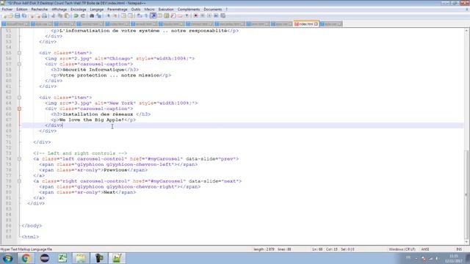The image size is (470, 264).
Task: Collapse the red fold marker line 65
Action: click(x=19, y=109)
